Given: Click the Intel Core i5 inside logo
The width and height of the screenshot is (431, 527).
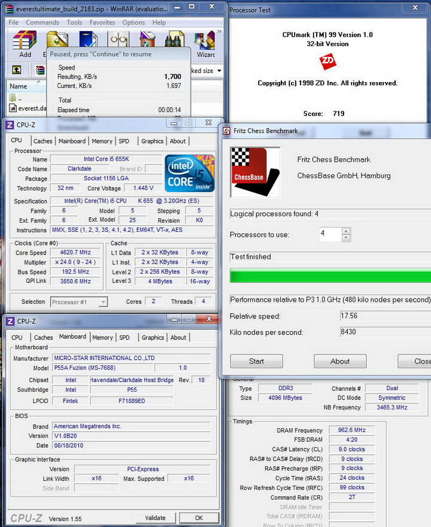Looking at the screenshot, I should (x=190, y=173).
